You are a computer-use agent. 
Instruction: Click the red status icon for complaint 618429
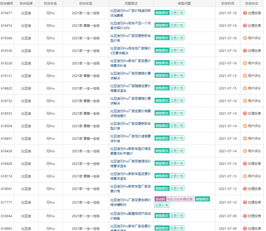(x=245, y=164)
